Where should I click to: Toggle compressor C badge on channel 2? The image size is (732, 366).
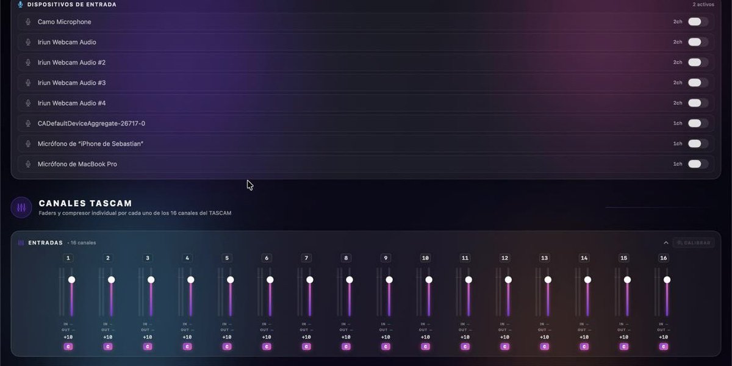pos(108,346)
